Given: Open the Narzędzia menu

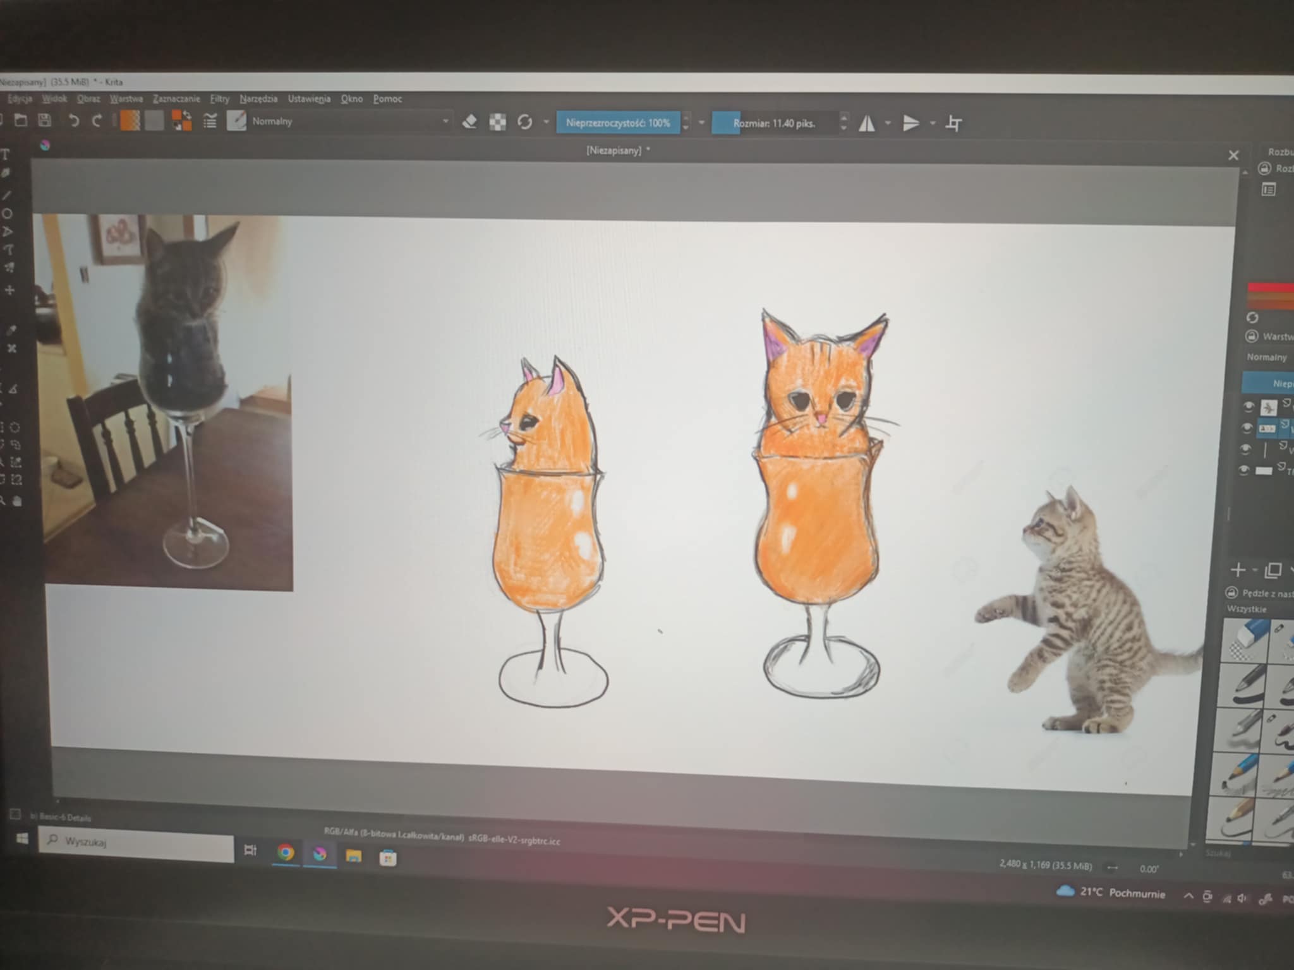Looking at the screenshot, I should pos(258,99).
